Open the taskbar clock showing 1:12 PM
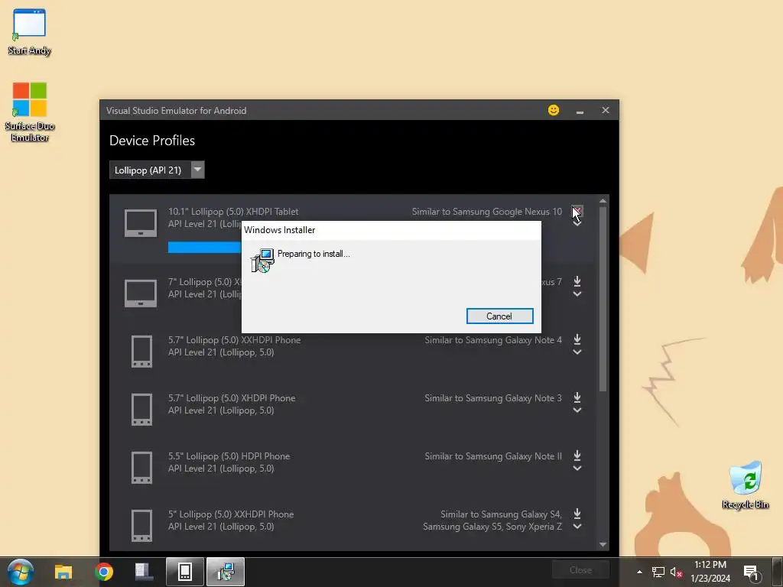783x587 pixels. (710, 572)
